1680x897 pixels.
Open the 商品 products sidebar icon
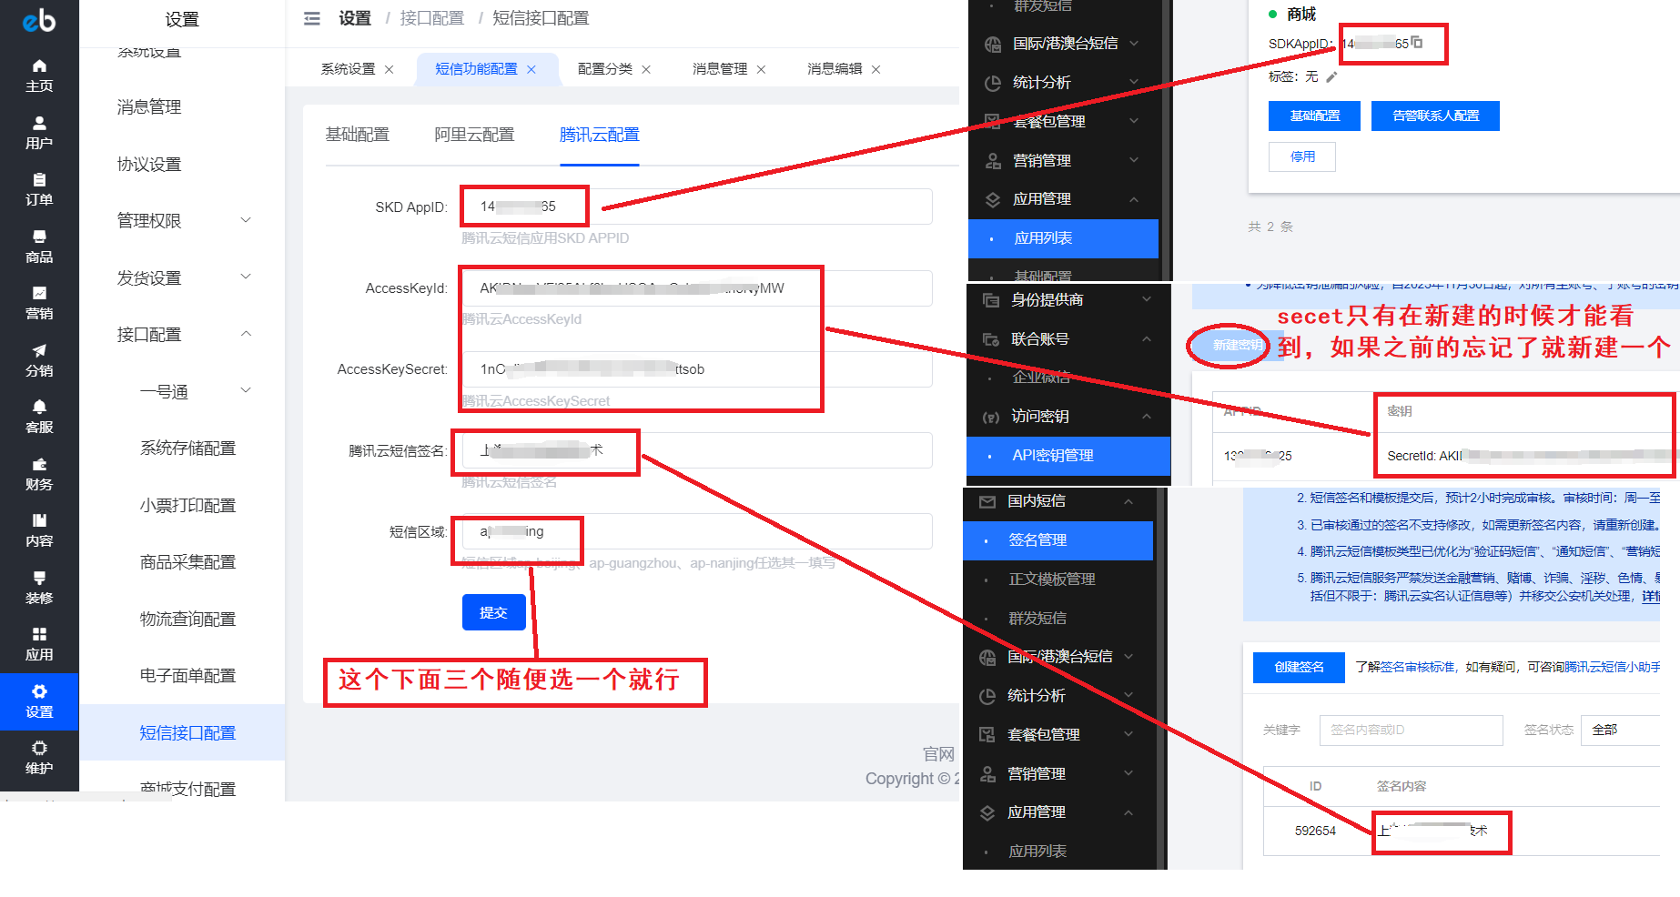[39, 247]
